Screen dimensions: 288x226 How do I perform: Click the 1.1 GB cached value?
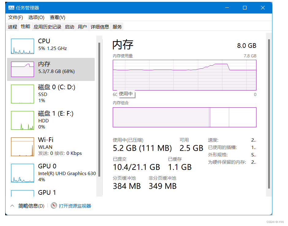tap(180, 167)
